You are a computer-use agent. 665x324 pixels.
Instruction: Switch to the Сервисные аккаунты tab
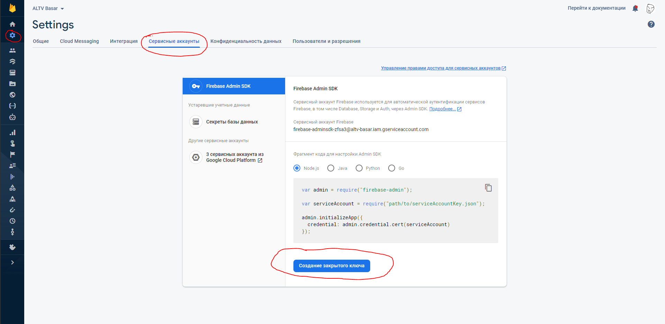click(x=174, y=41)
